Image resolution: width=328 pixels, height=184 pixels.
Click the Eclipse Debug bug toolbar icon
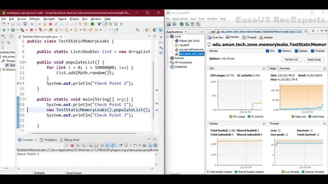pyautogui.click(x=4, y=30)
